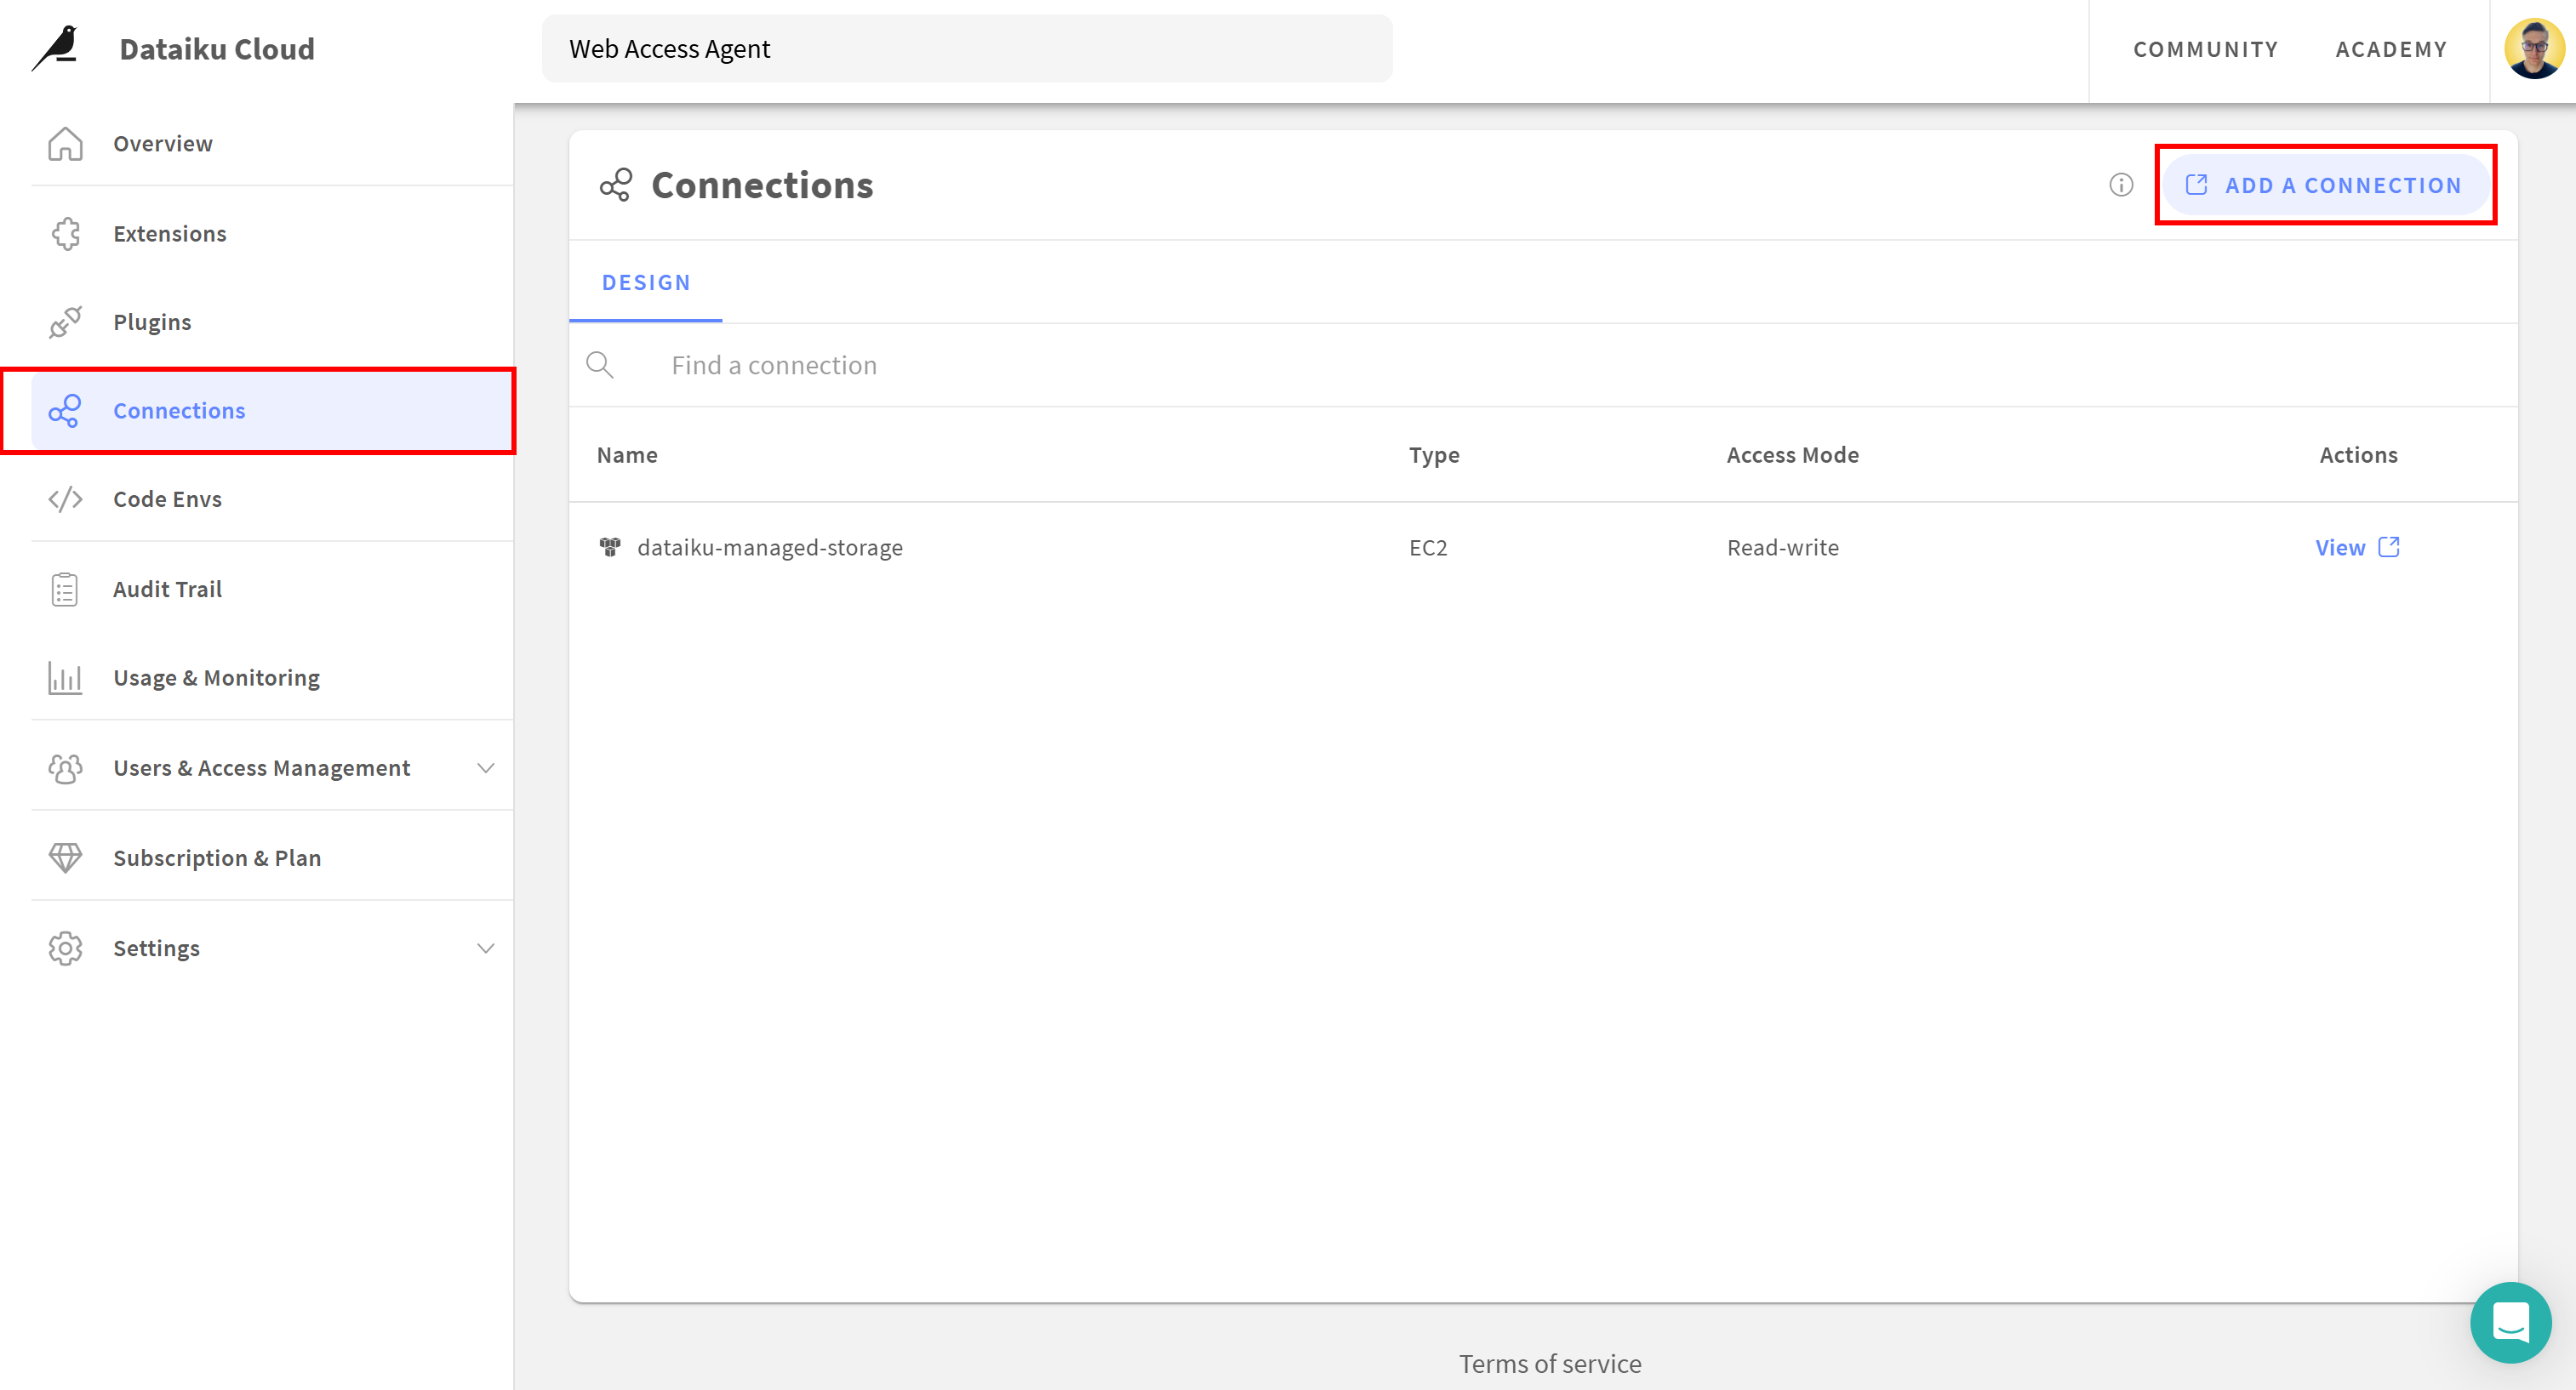The height and width of the screenshot is (1390, 2576).
Task: Expand Users & Access Management chevron
Action: [x=486, y=767]
